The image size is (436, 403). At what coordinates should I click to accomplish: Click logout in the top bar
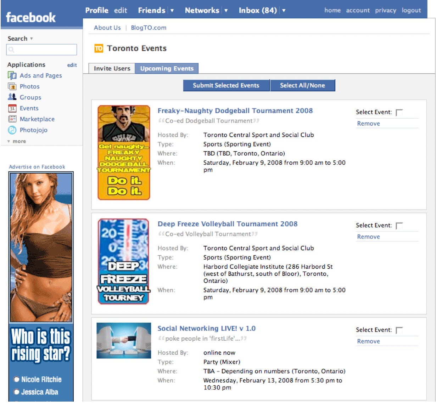point(411,10)
